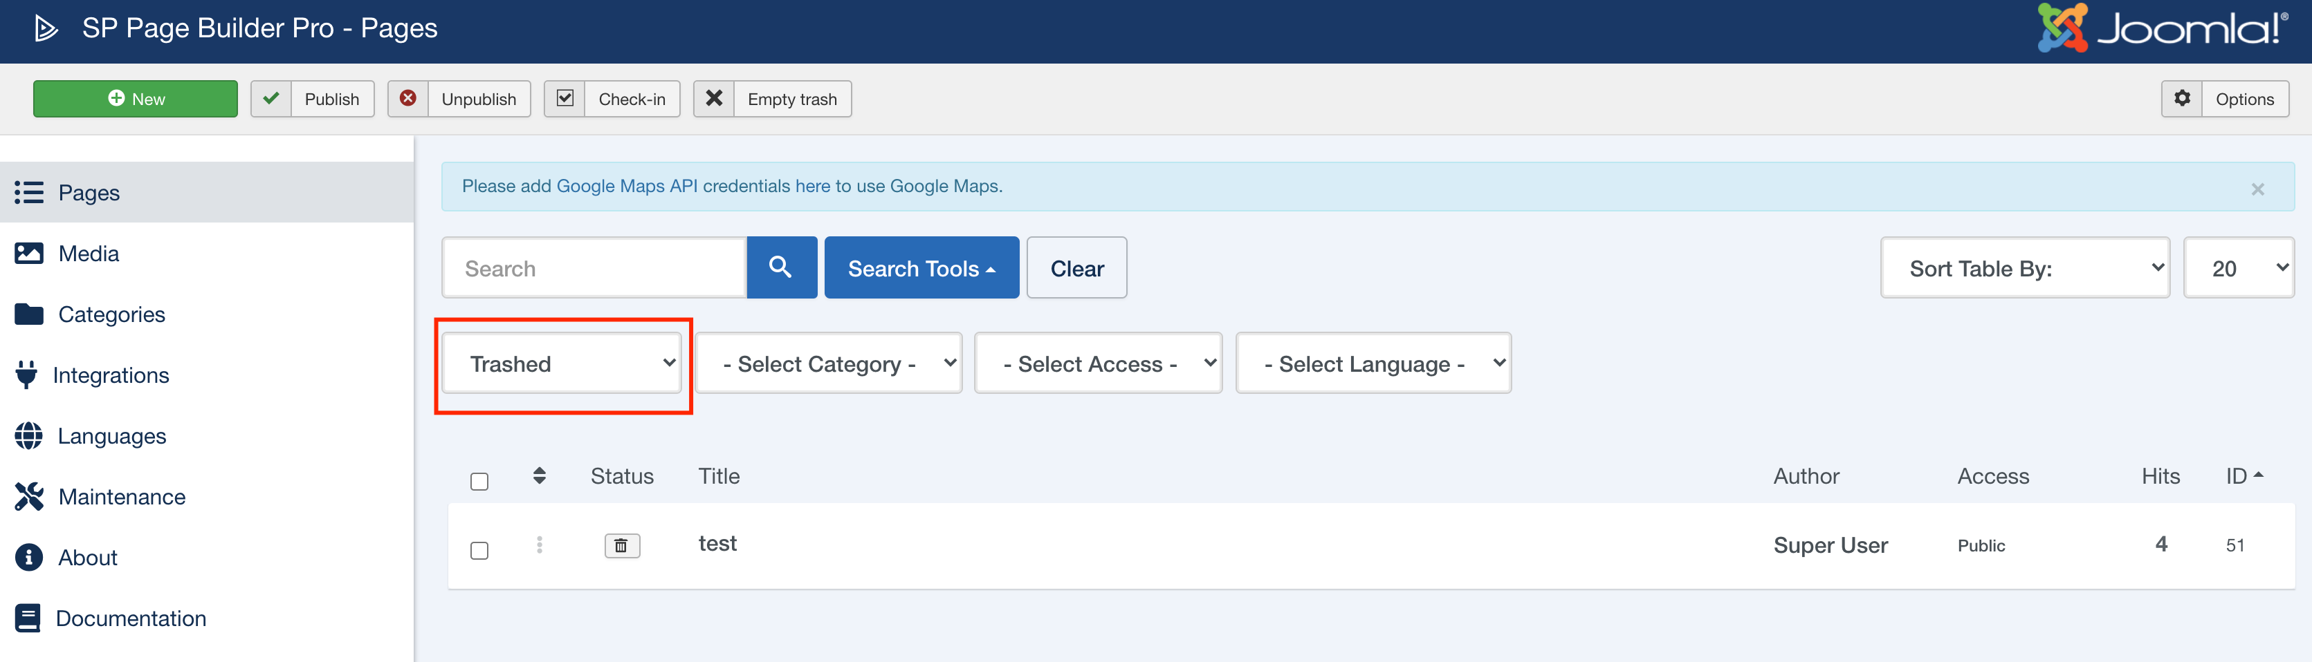This screenshot has height=662, width=2312.
Task: Click the Unpublish red circle icon
Action: [407, 99]
